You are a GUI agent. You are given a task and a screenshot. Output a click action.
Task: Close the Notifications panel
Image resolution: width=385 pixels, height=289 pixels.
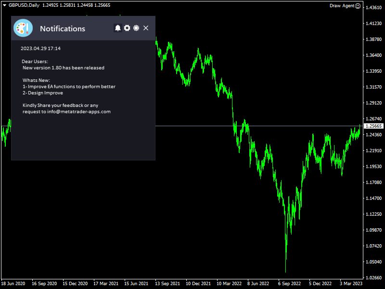point(146,28)
